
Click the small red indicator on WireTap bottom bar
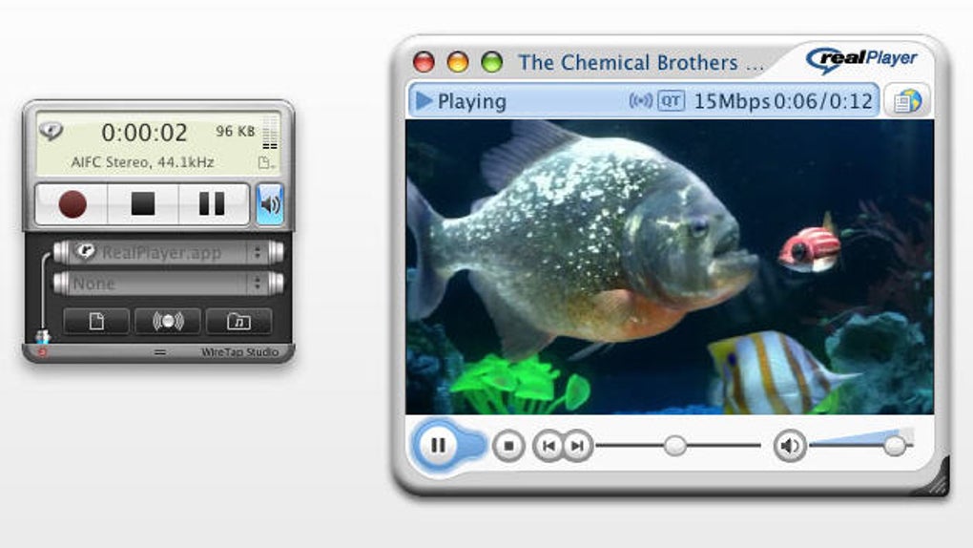tap(42, 352)
